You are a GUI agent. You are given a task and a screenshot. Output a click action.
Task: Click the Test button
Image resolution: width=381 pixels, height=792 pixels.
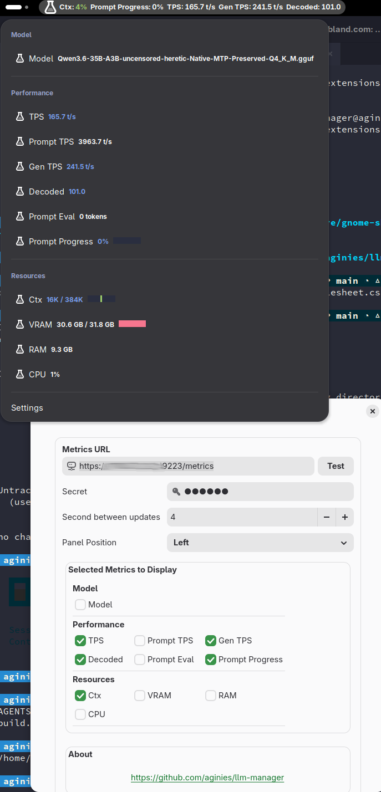point(336,466)
